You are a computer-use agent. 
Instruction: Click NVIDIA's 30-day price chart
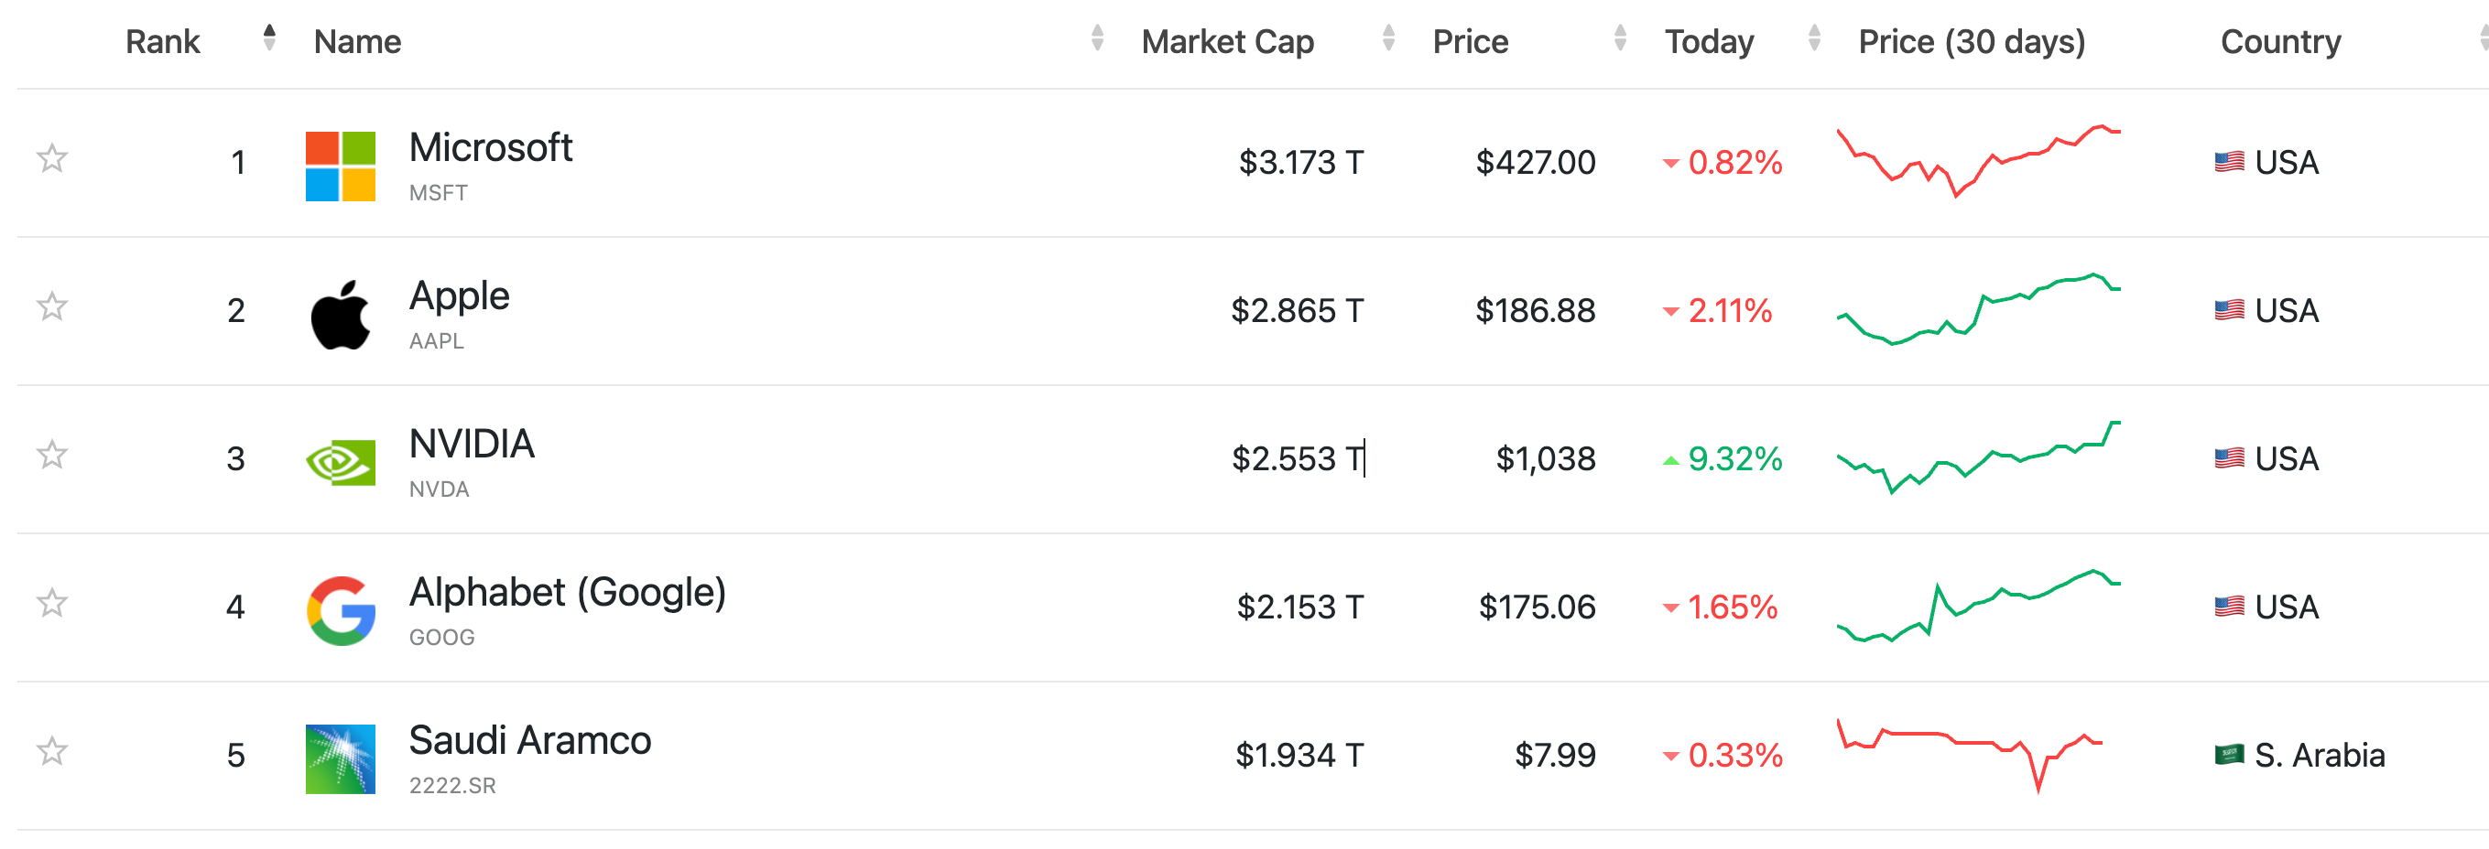pos(1977,457)
